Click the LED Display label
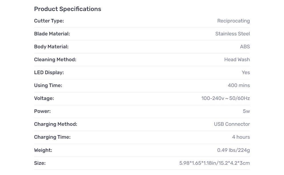284x175 pixels. (49, 73)
